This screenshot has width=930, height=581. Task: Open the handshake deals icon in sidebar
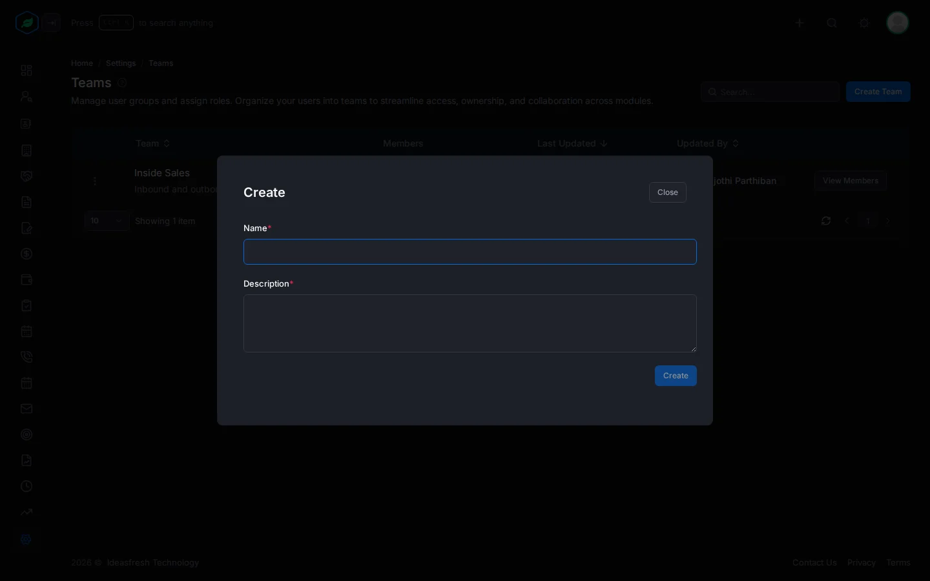[26, 176]
